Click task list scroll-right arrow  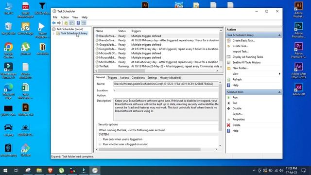point(217,71)
